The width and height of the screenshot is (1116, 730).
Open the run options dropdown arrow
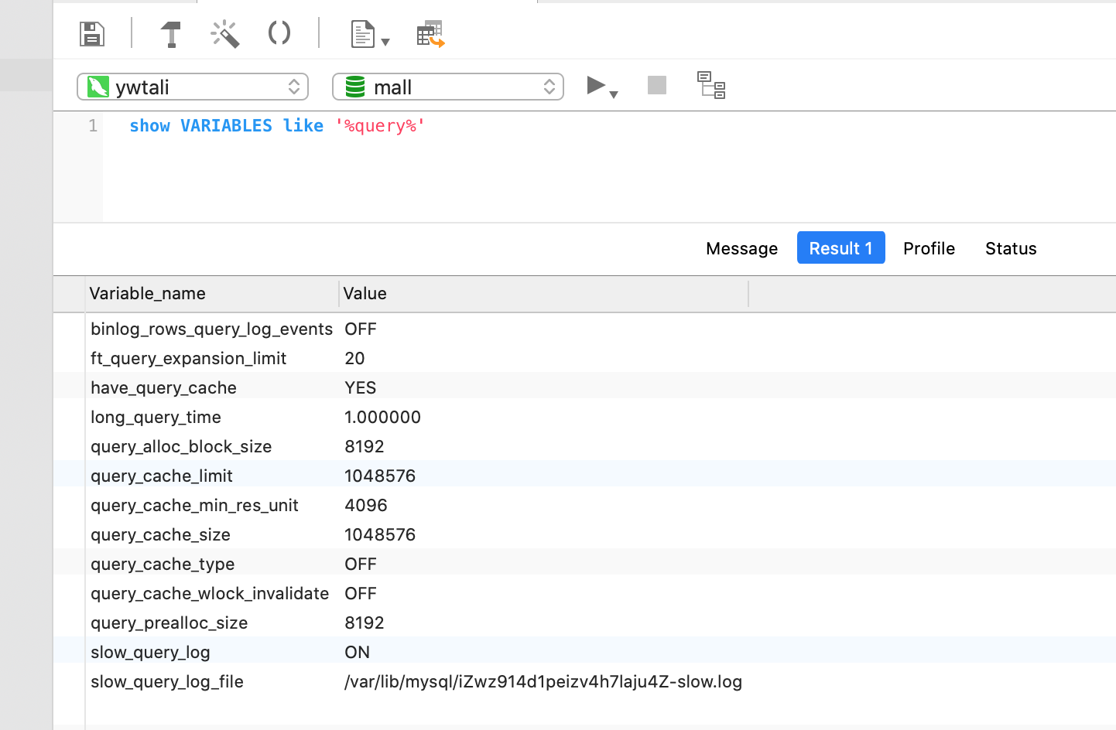pyautogui.click(x=614, y=94)
